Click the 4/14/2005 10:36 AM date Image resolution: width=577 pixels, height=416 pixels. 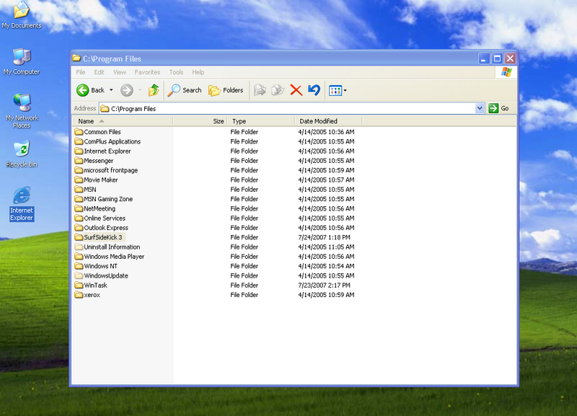(x=327, y=132)
